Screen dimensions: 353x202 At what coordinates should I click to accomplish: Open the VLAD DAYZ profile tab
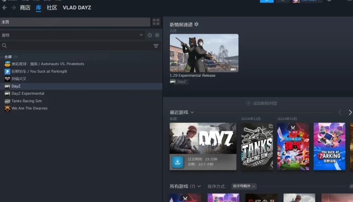[x=77, y=8]
